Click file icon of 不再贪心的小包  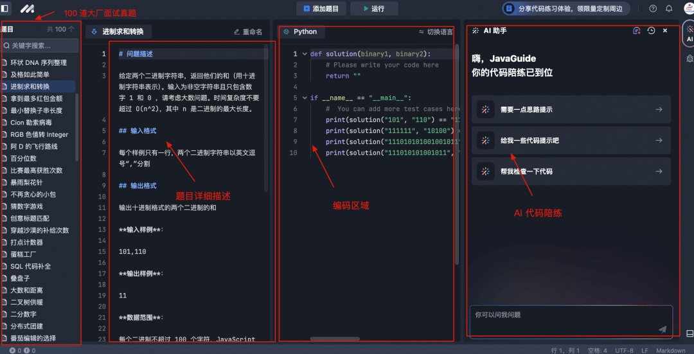click(4, 194)
